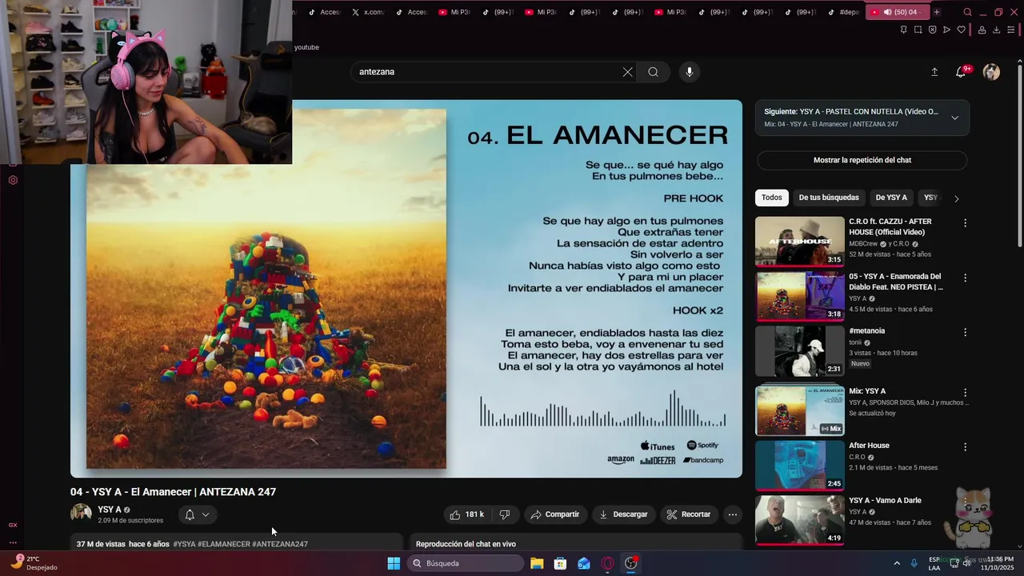Dislike the video using thumbs-down icon
Viewport: 1024px width, 576px height.
pos(505,514)
